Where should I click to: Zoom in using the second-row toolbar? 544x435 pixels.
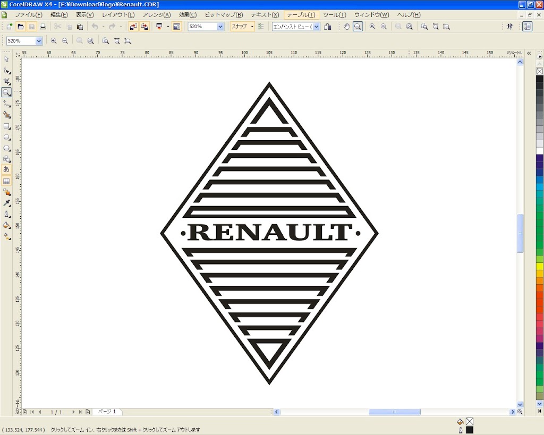[54, 41]
